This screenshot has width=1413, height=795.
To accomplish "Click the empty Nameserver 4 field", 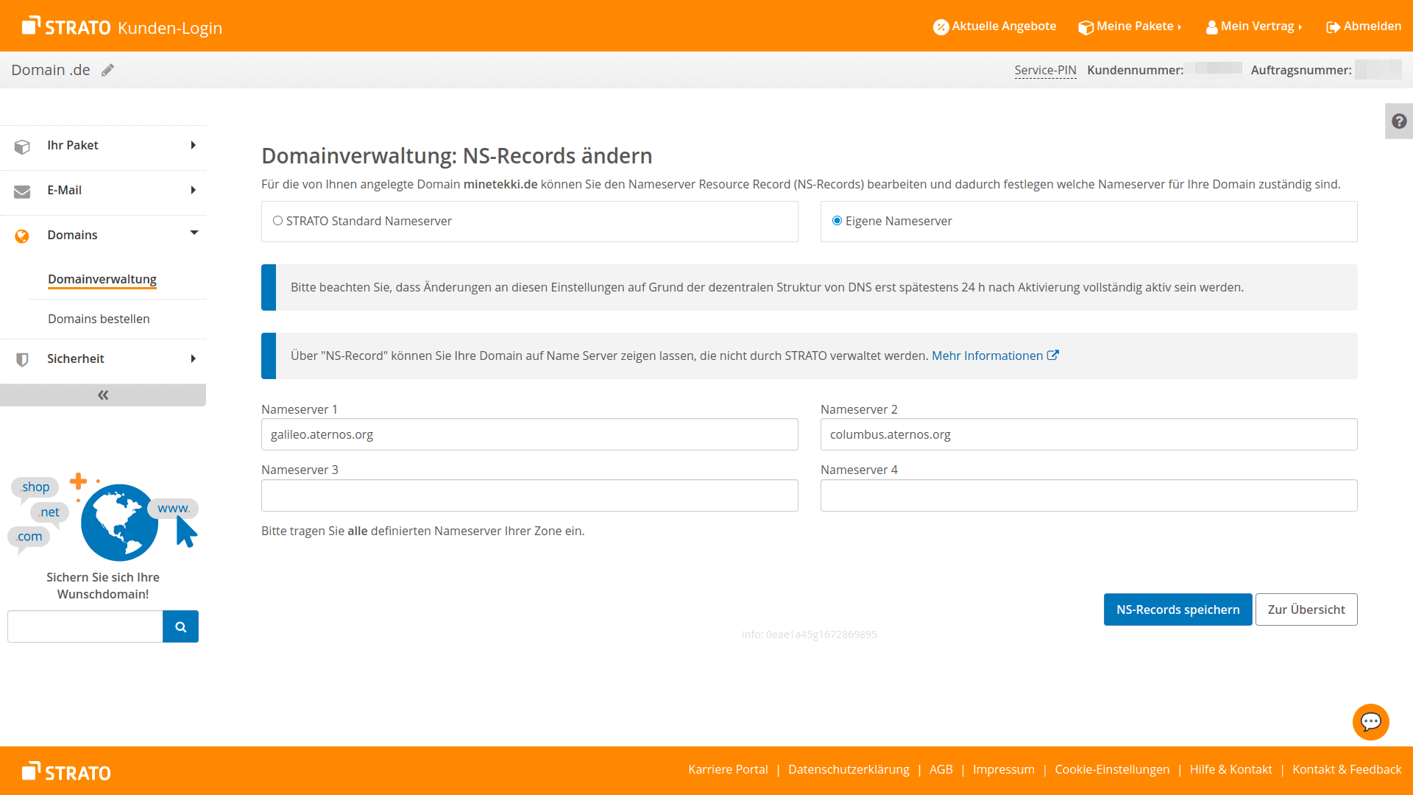I will click(1089, 495).
